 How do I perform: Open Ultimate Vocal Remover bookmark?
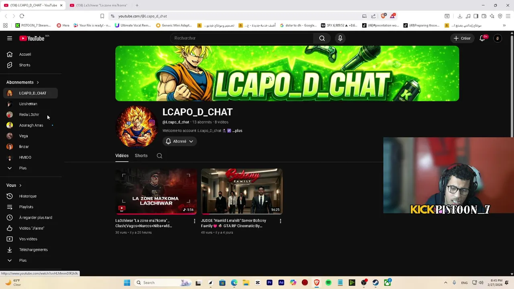(133, 25)
